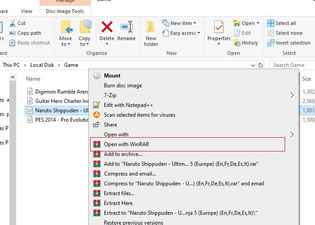The height and width of the screenshot is (225, 315).
Task: Open the Delete dropdown arrow
Action: pyautogui.click(x=107, y=44)
